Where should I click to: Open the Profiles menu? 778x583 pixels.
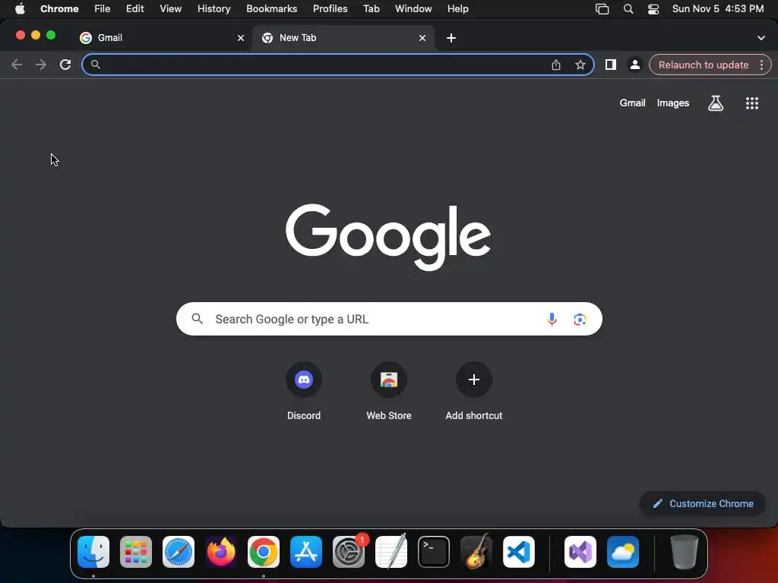pyautogui.click(x=330, y=9)
